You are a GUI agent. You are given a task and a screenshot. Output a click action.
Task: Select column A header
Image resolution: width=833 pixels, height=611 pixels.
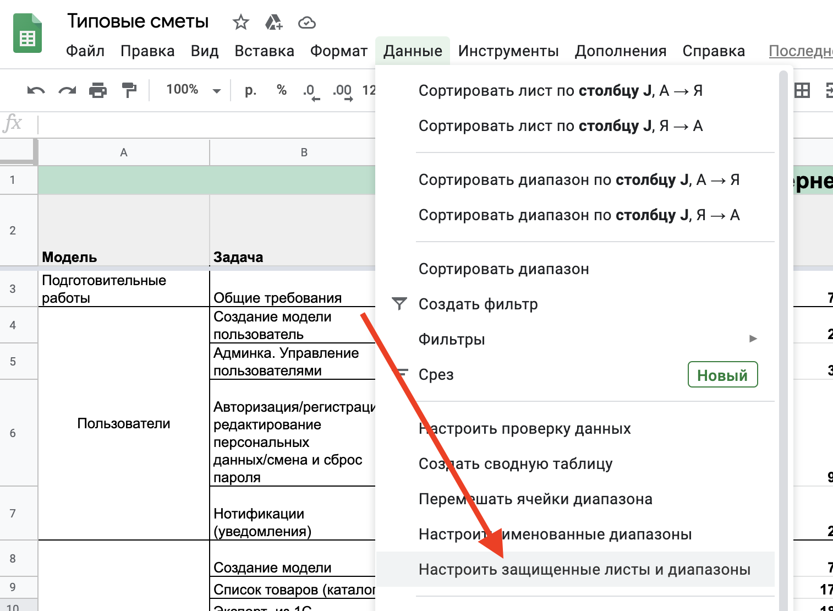124,152
